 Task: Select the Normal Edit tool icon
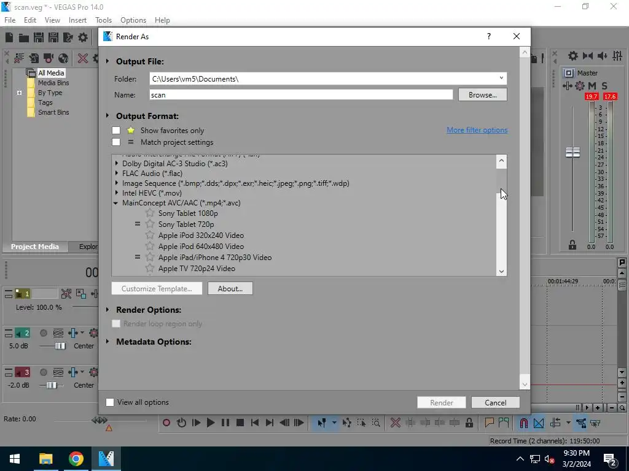(x=322, y=423)
